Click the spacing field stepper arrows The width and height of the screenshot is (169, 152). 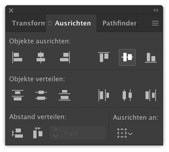click(x=56, y=133)
